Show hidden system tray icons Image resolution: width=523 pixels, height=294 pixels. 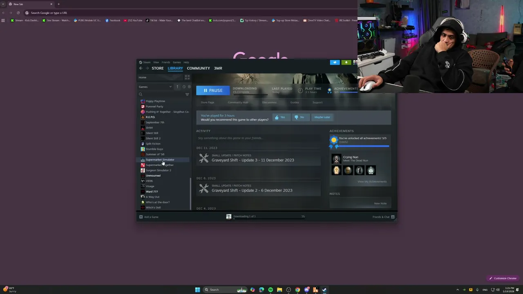click(457, 290)
